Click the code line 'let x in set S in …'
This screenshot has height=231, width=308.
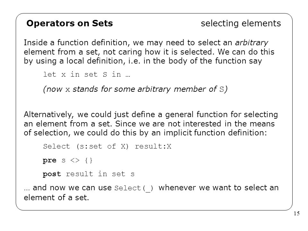click(x=86, y=74)
